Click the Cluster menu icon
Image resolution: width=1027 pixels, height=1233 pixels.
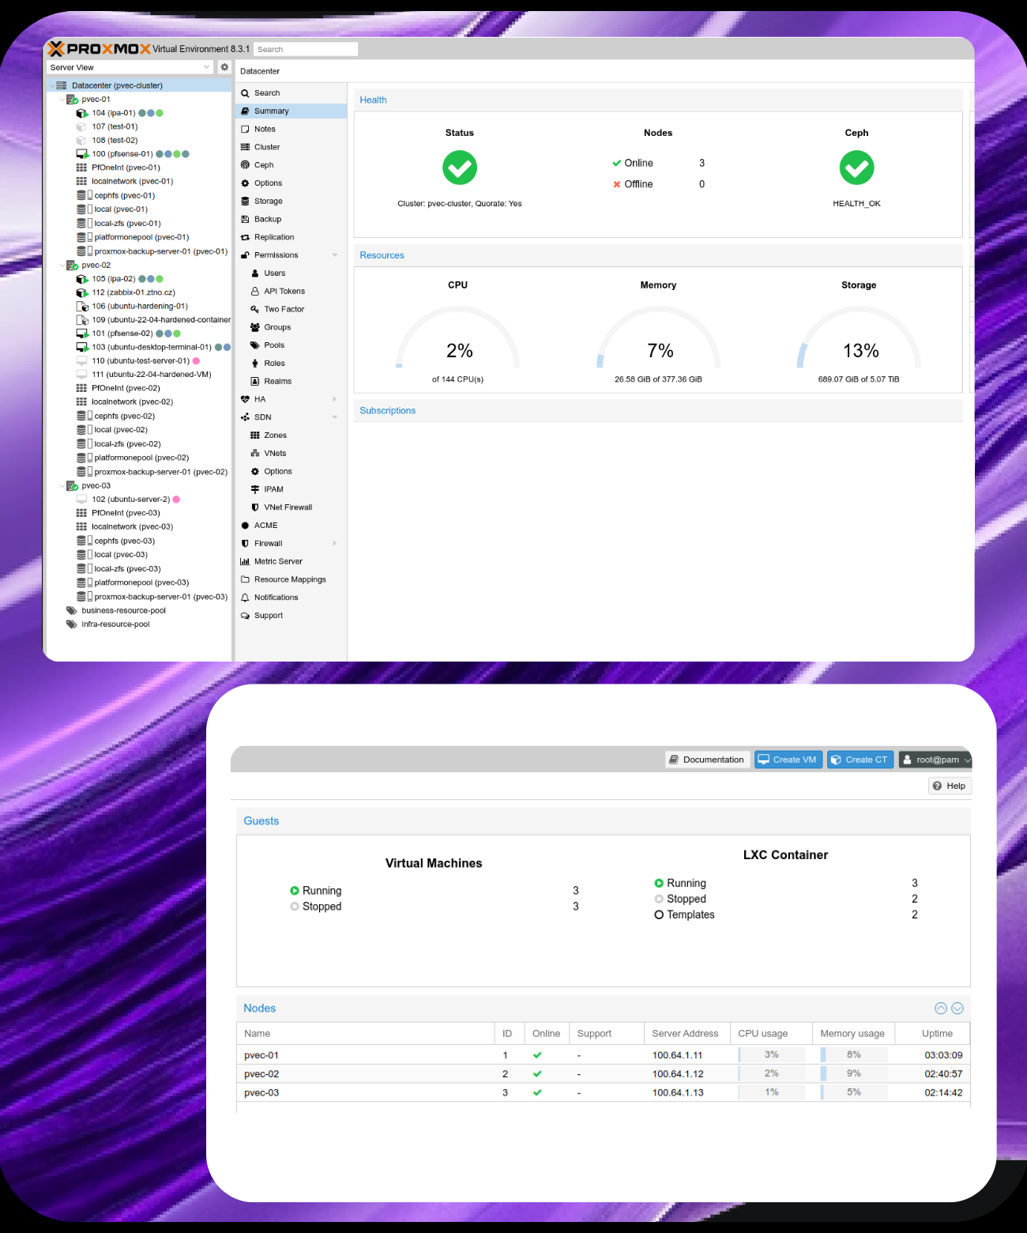[x=245, y=147]
